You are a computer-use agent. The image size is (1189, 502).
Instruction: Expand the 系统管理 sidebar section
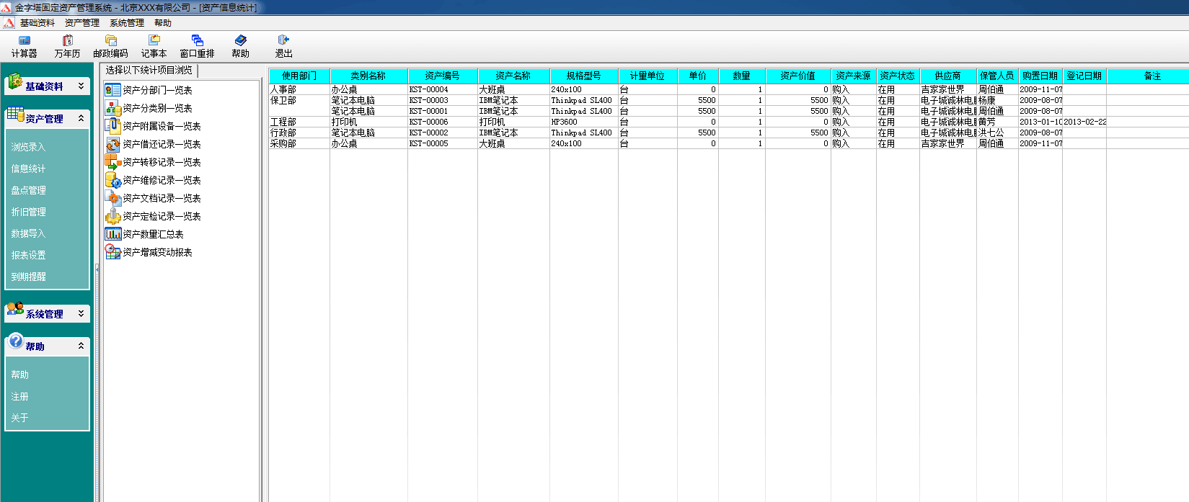point(81,313)
